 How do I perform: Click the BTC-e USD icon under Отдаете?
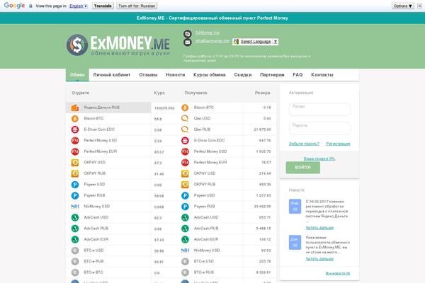[75, 250]
